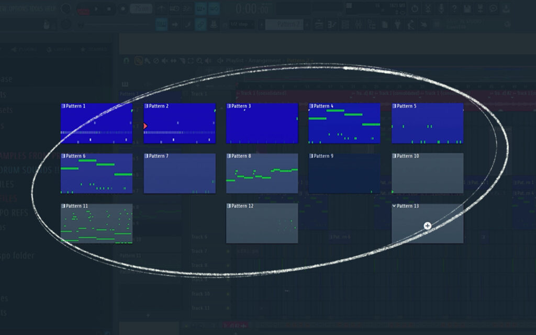536x335 pixels.
Task: Select the zoom magnifier in the playlist toolbar
Action: pos(199,61)
